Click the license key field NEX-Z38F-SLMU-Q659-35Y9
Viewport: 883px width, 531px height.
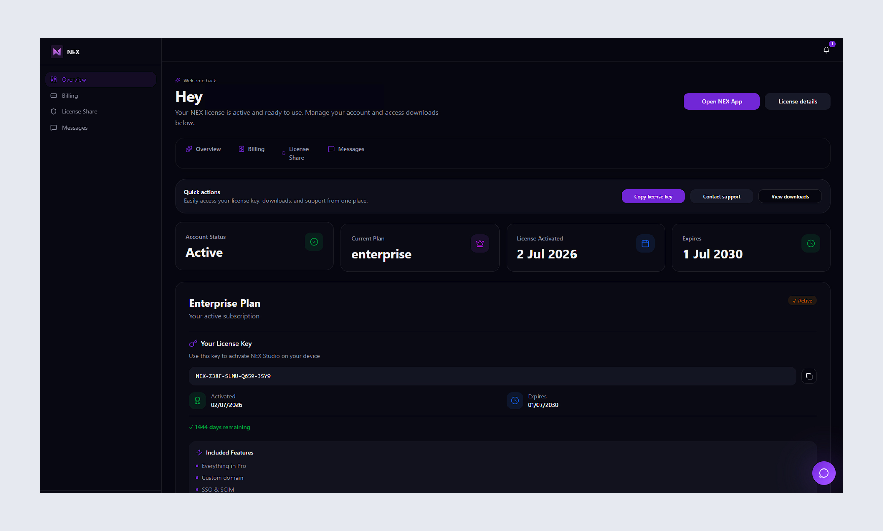coord(493,376)
